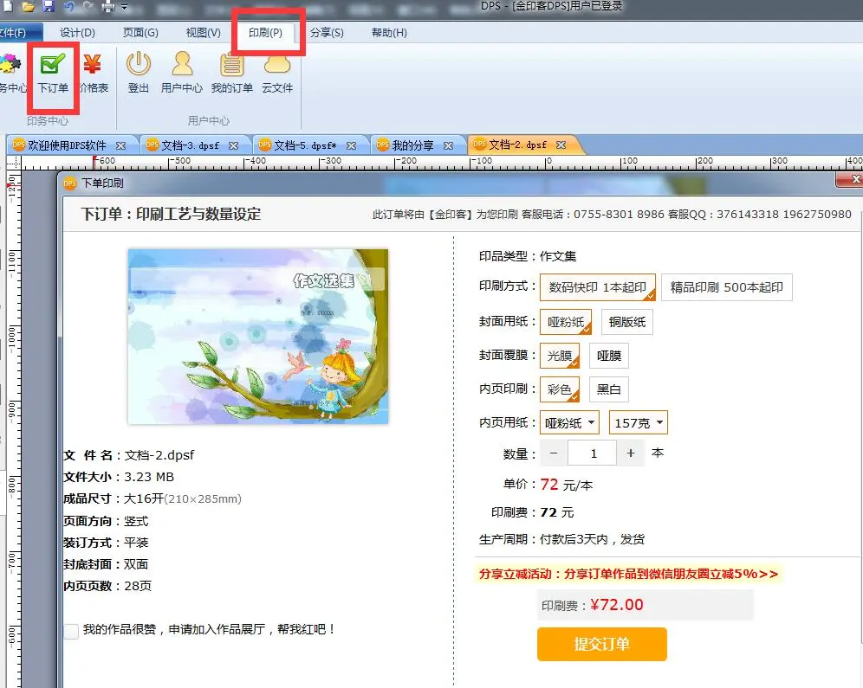Screen dimensions: 863x688
Task: Open 云文件 cloud files icon
Action: (277, 71)
